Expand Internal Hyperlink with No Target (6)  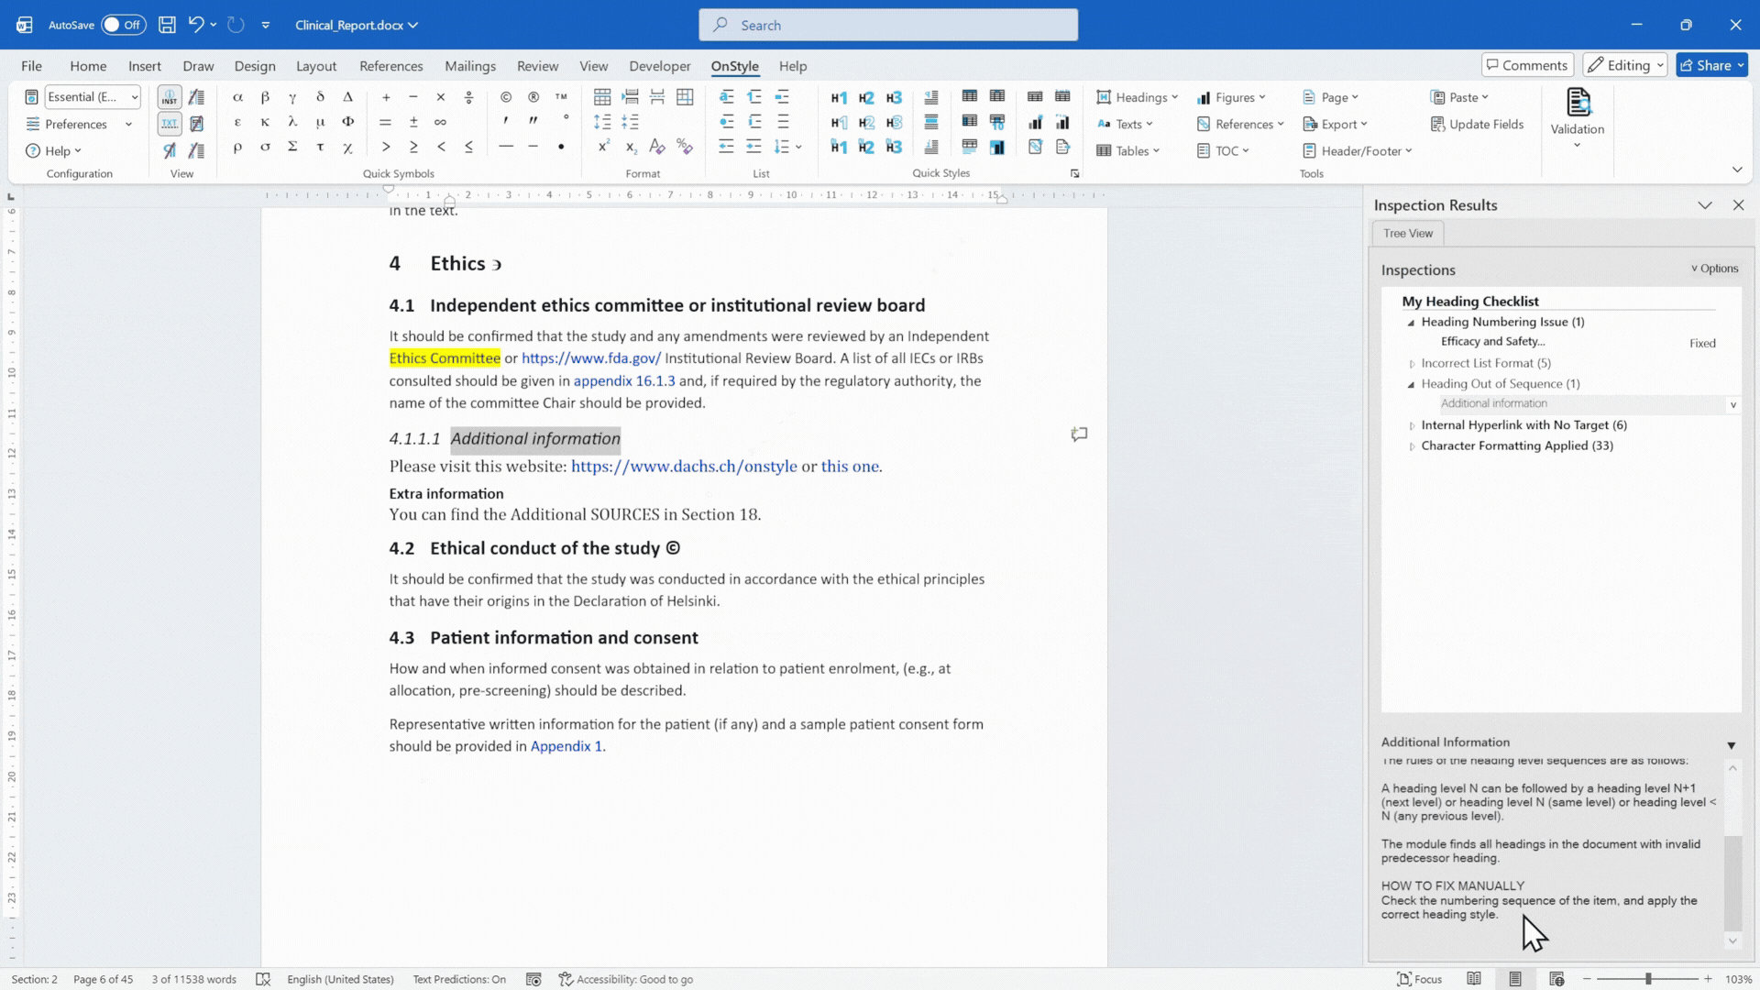1412,425
